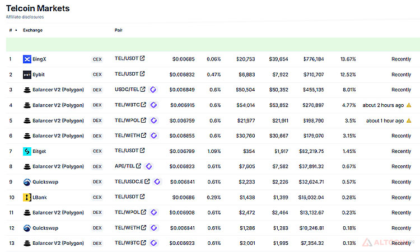The width and height of the screenshot is (420, 252).
Task: Open Balancer V2 (Polygon) in row 3
Action: pos(58,90)
